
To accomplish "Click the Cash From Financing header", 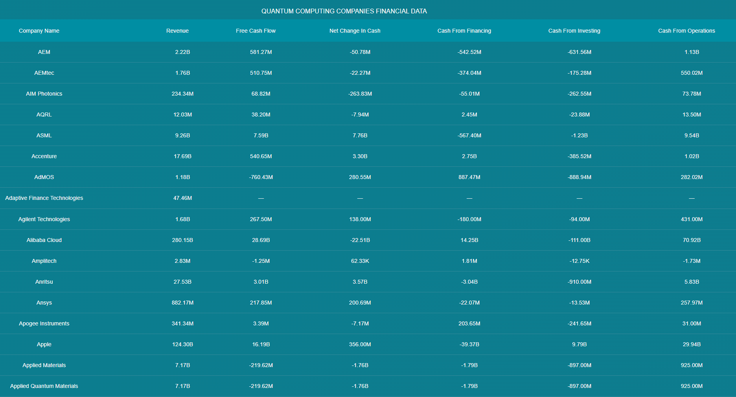I will tap(464, 31).
